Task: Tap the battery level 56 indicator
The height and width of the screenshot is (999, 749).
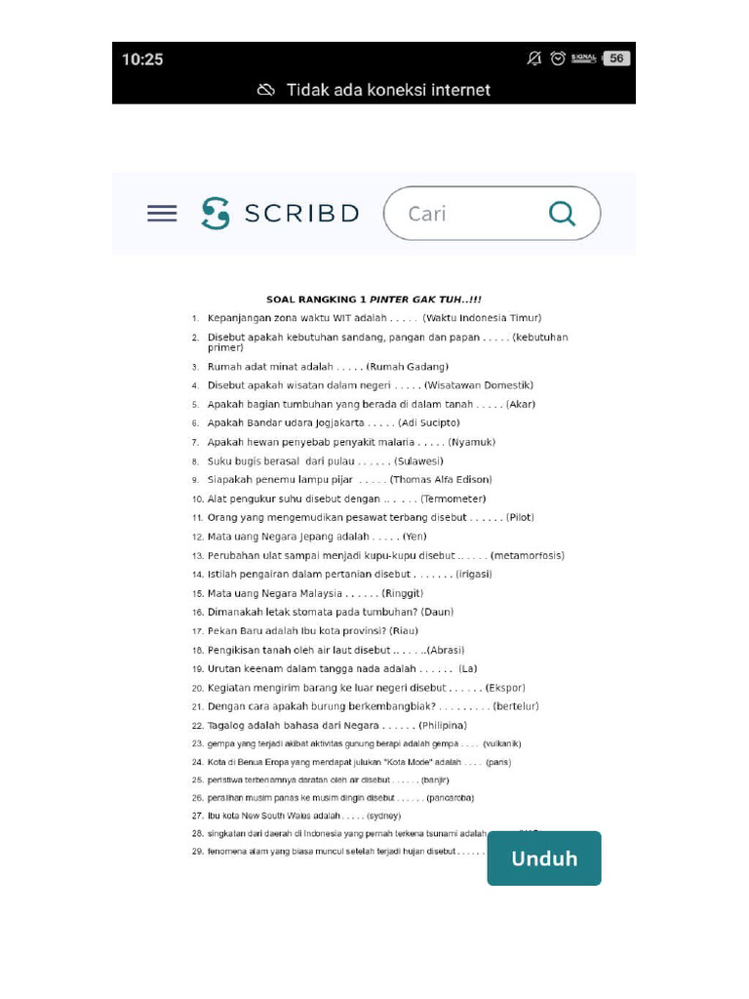Action: click(616, 59)
